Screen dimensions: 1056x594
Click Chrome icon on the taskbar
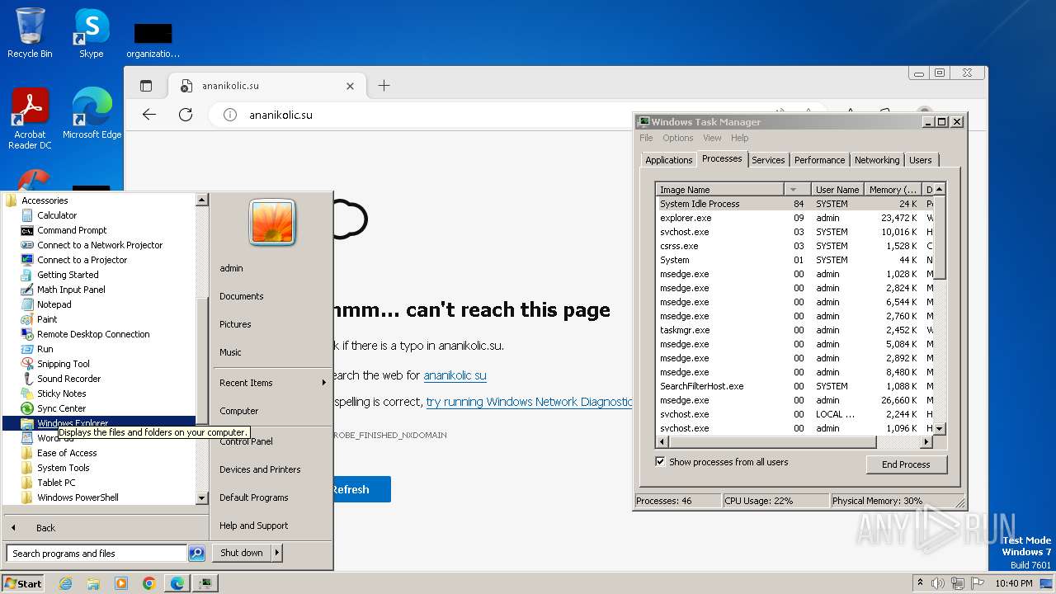[x=149, y=583]
